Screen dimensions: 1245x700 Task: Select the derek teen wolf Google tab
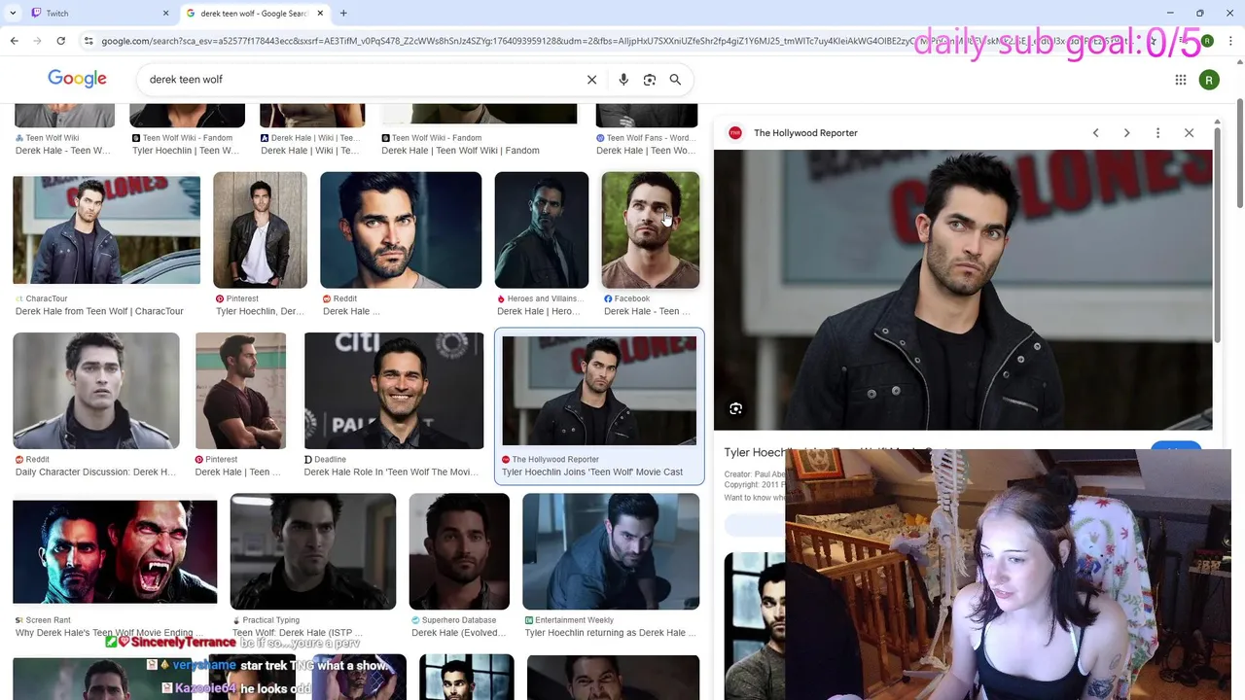[x=253, y=14]
